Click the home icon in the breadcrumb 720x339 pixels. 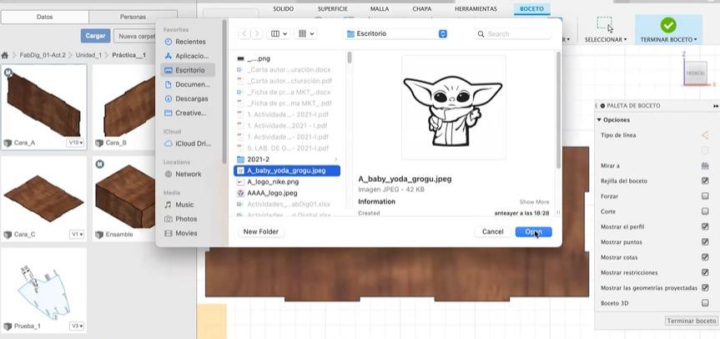(x=5, y=55)
